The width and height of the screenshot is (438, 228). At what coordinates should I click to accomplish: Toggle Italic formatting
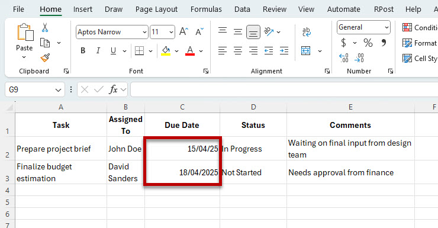pos(98,50)
